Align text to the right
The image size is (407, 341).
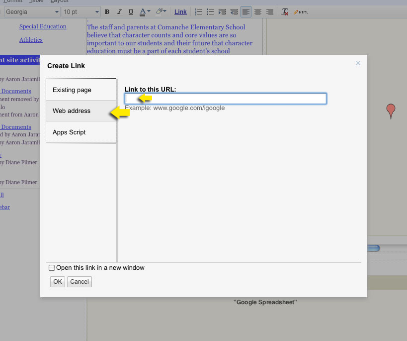click(x=270, y=12)
